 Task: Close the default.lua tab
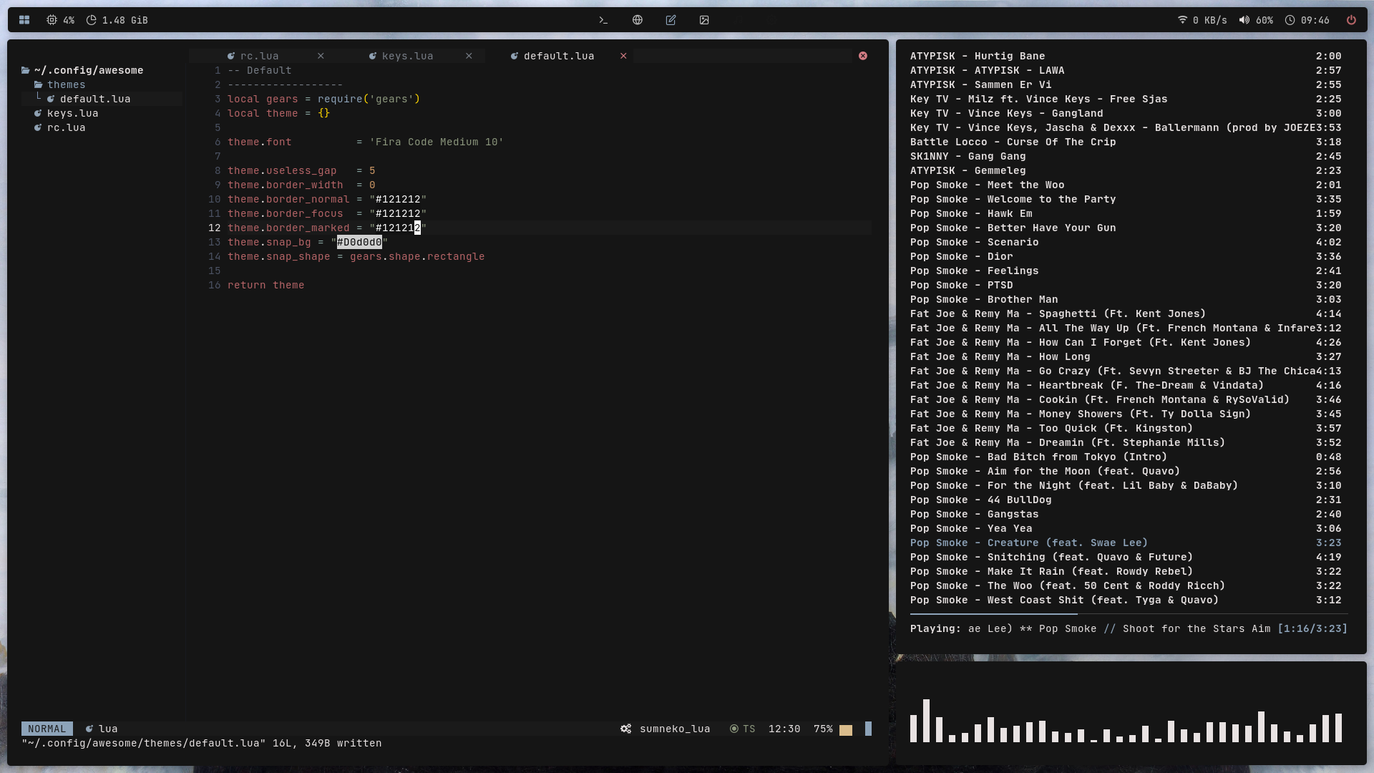click(623, 56)
